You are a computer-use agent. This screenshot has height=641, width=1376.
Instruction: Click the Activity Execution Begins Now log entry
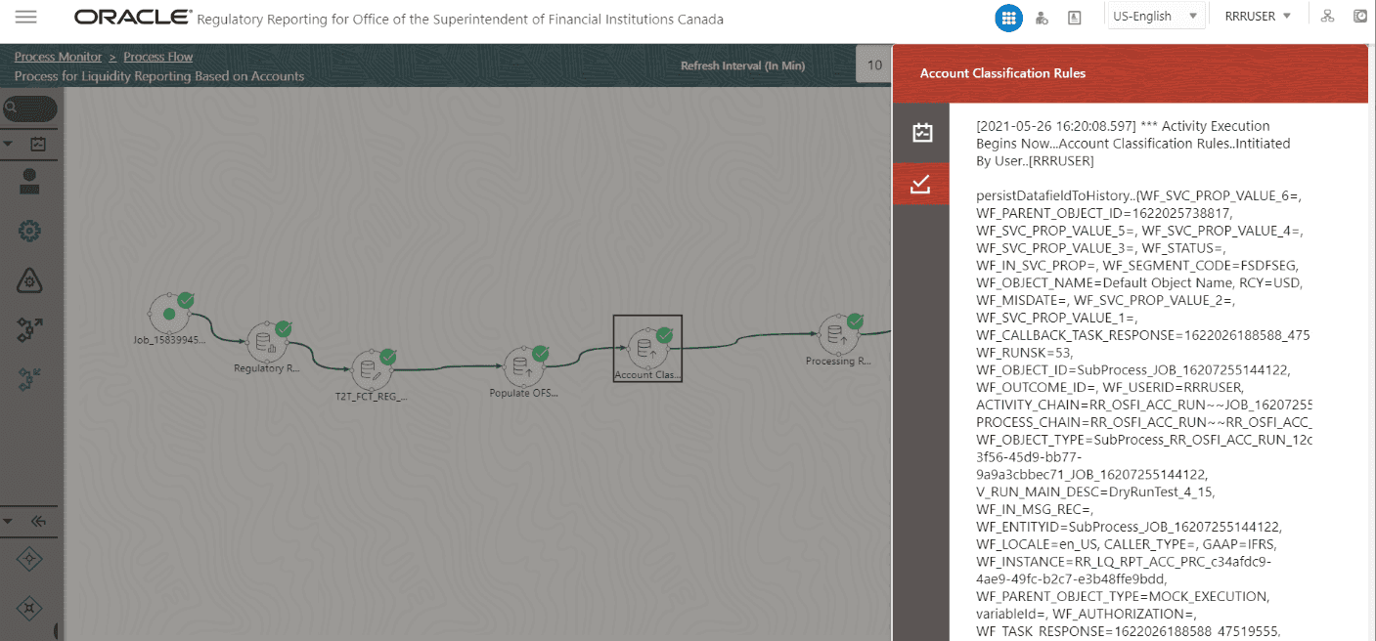[x=1133, y=144]
